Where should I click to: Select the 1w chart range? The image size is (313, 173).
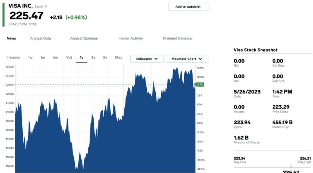coord(30,57)
